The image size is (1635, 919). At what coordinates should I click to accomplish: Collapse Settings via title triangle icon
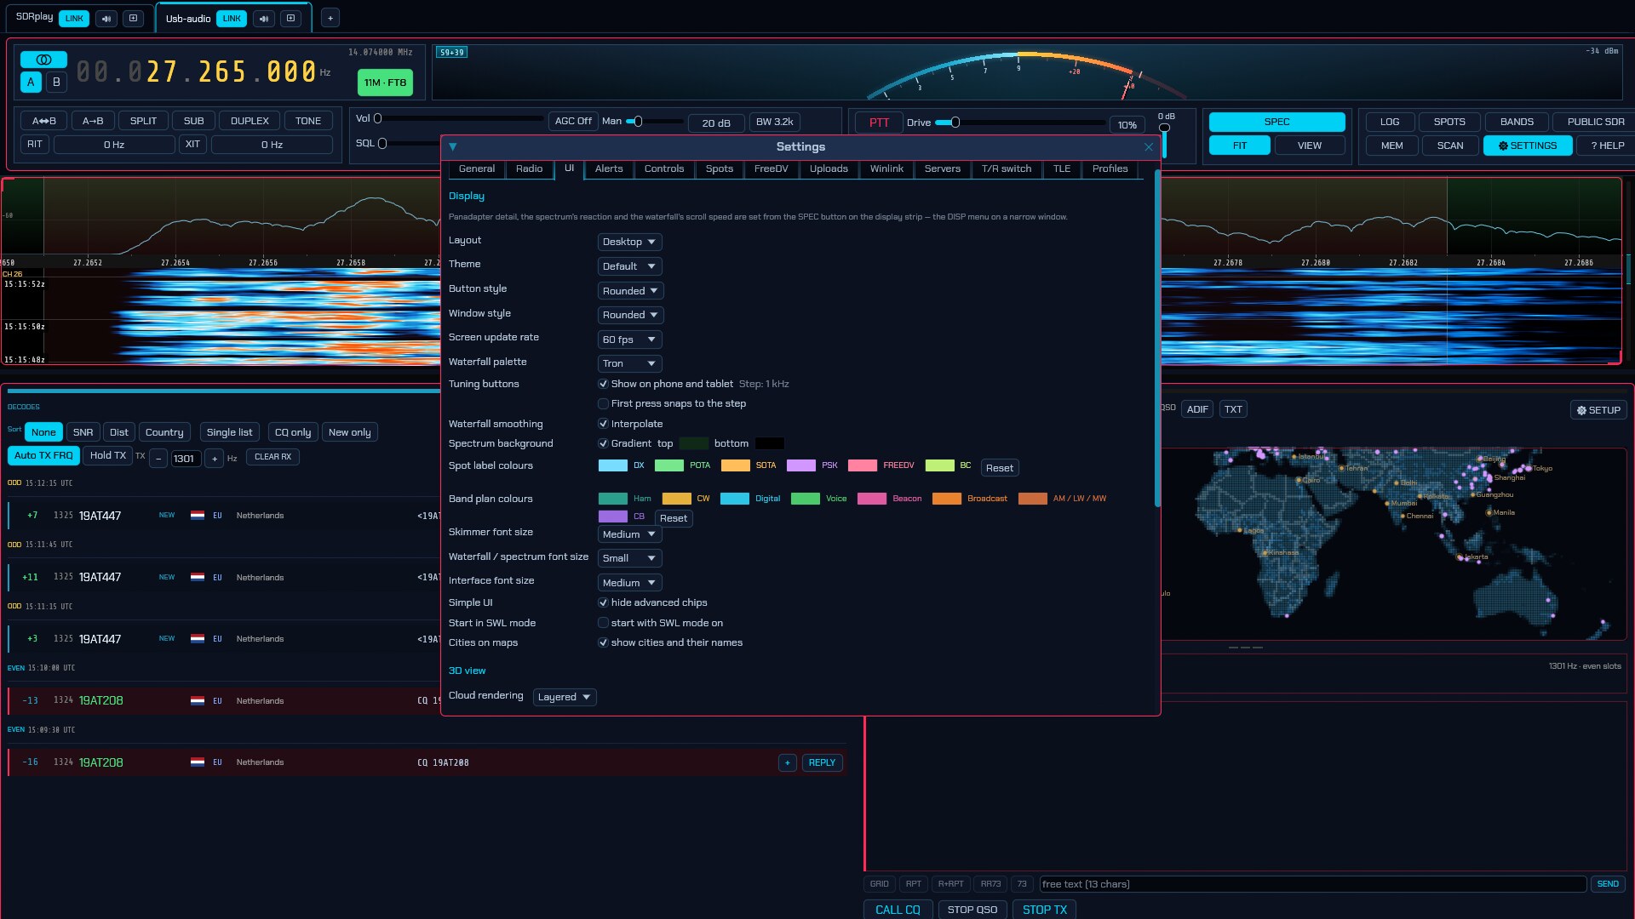[453, 147]
